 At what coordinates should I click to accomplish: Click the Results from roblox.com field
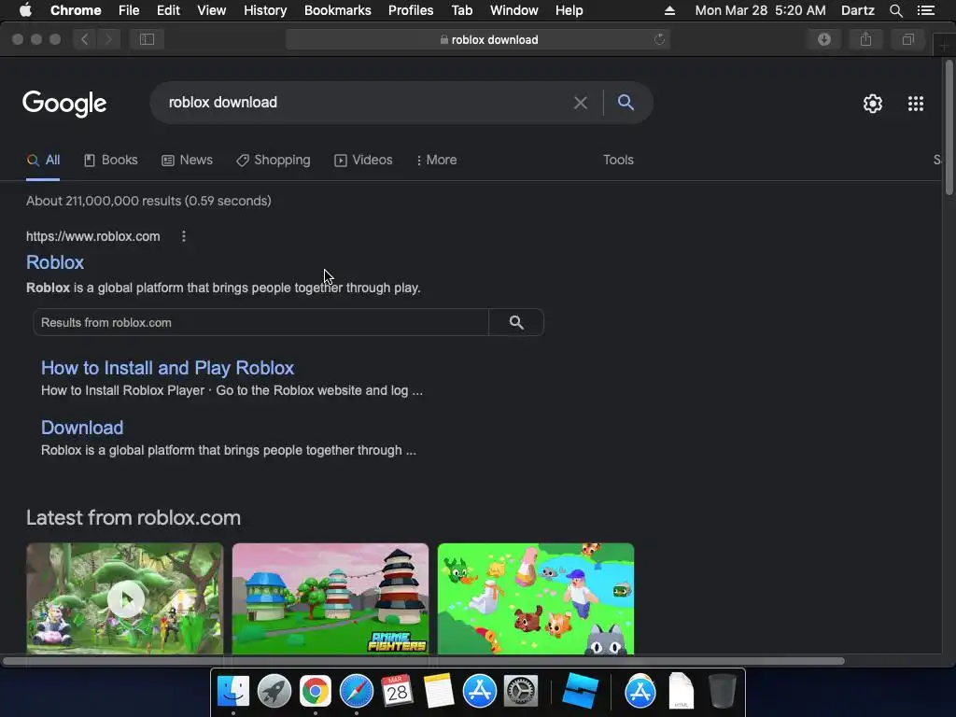(x=261, y=322)
